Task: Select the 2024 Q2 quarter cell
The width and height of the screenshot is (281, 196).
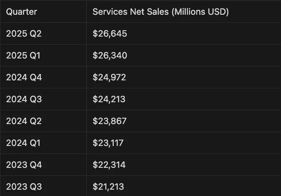Action: (24, 121)
